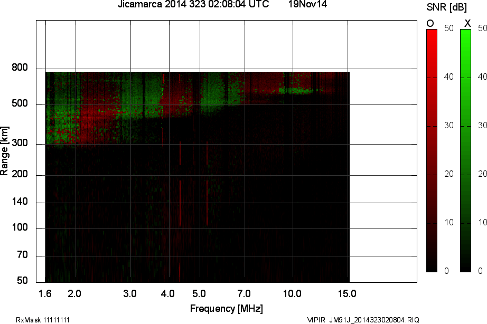Click the 'X' label above the green bar
Image resolution: width=487 pixels, height=324 pixels.
click(467, 23)
